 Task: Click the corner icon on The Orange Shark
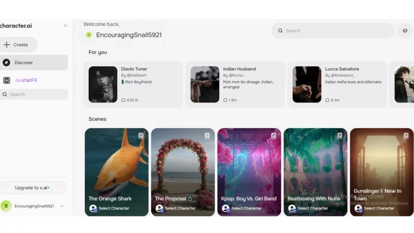point(141,136)
